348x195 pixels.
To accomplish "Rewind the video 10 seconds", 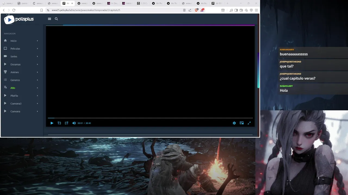I will pyautogui.click(x=59, y=123).
